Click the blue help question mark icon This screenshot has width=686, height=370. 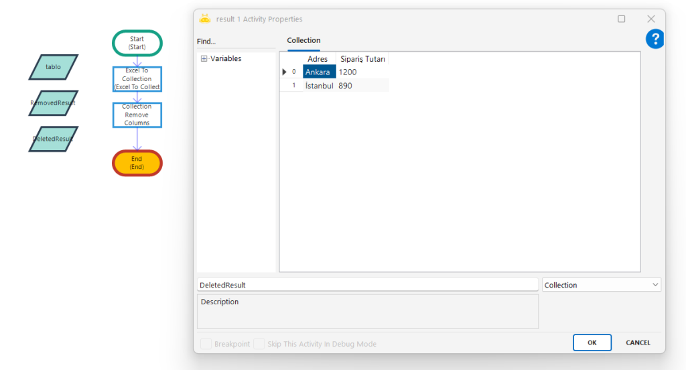coord(655,40)
